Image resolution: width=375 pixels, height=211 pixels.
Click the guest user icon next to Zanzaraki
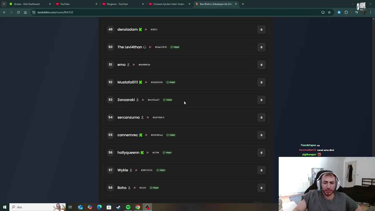(x=137, y=100)
